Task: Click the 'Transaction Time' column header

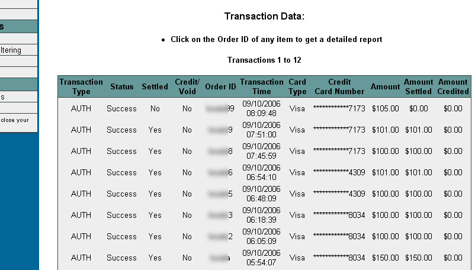Action: [261, 86]
